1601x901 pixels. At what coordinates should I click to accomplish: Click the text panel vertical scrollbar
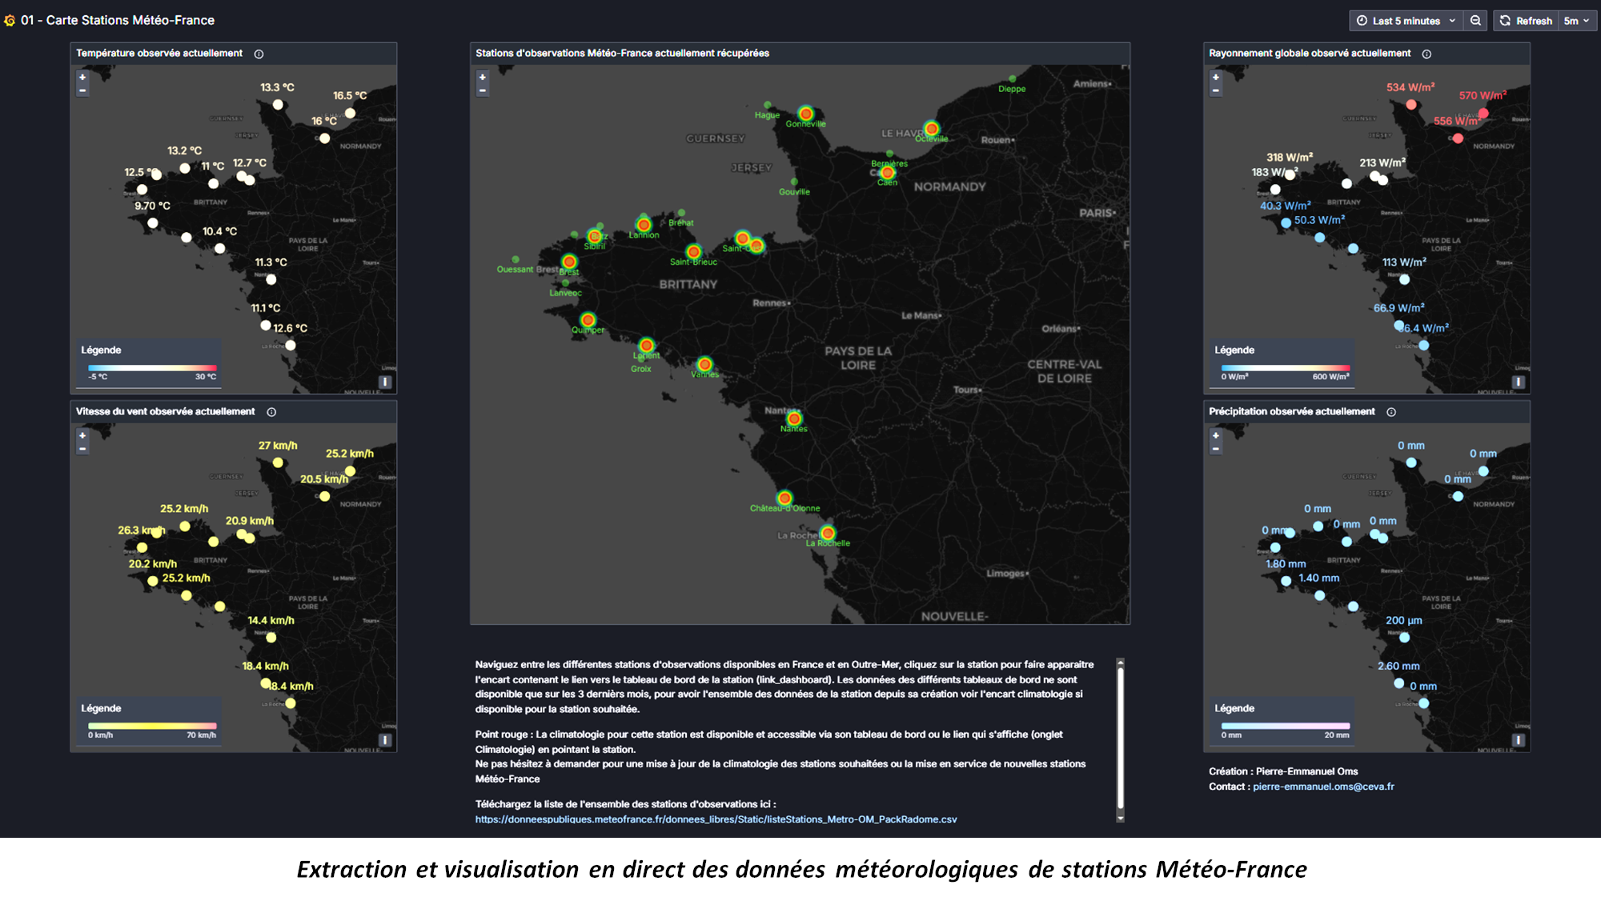coord(1121,738)
